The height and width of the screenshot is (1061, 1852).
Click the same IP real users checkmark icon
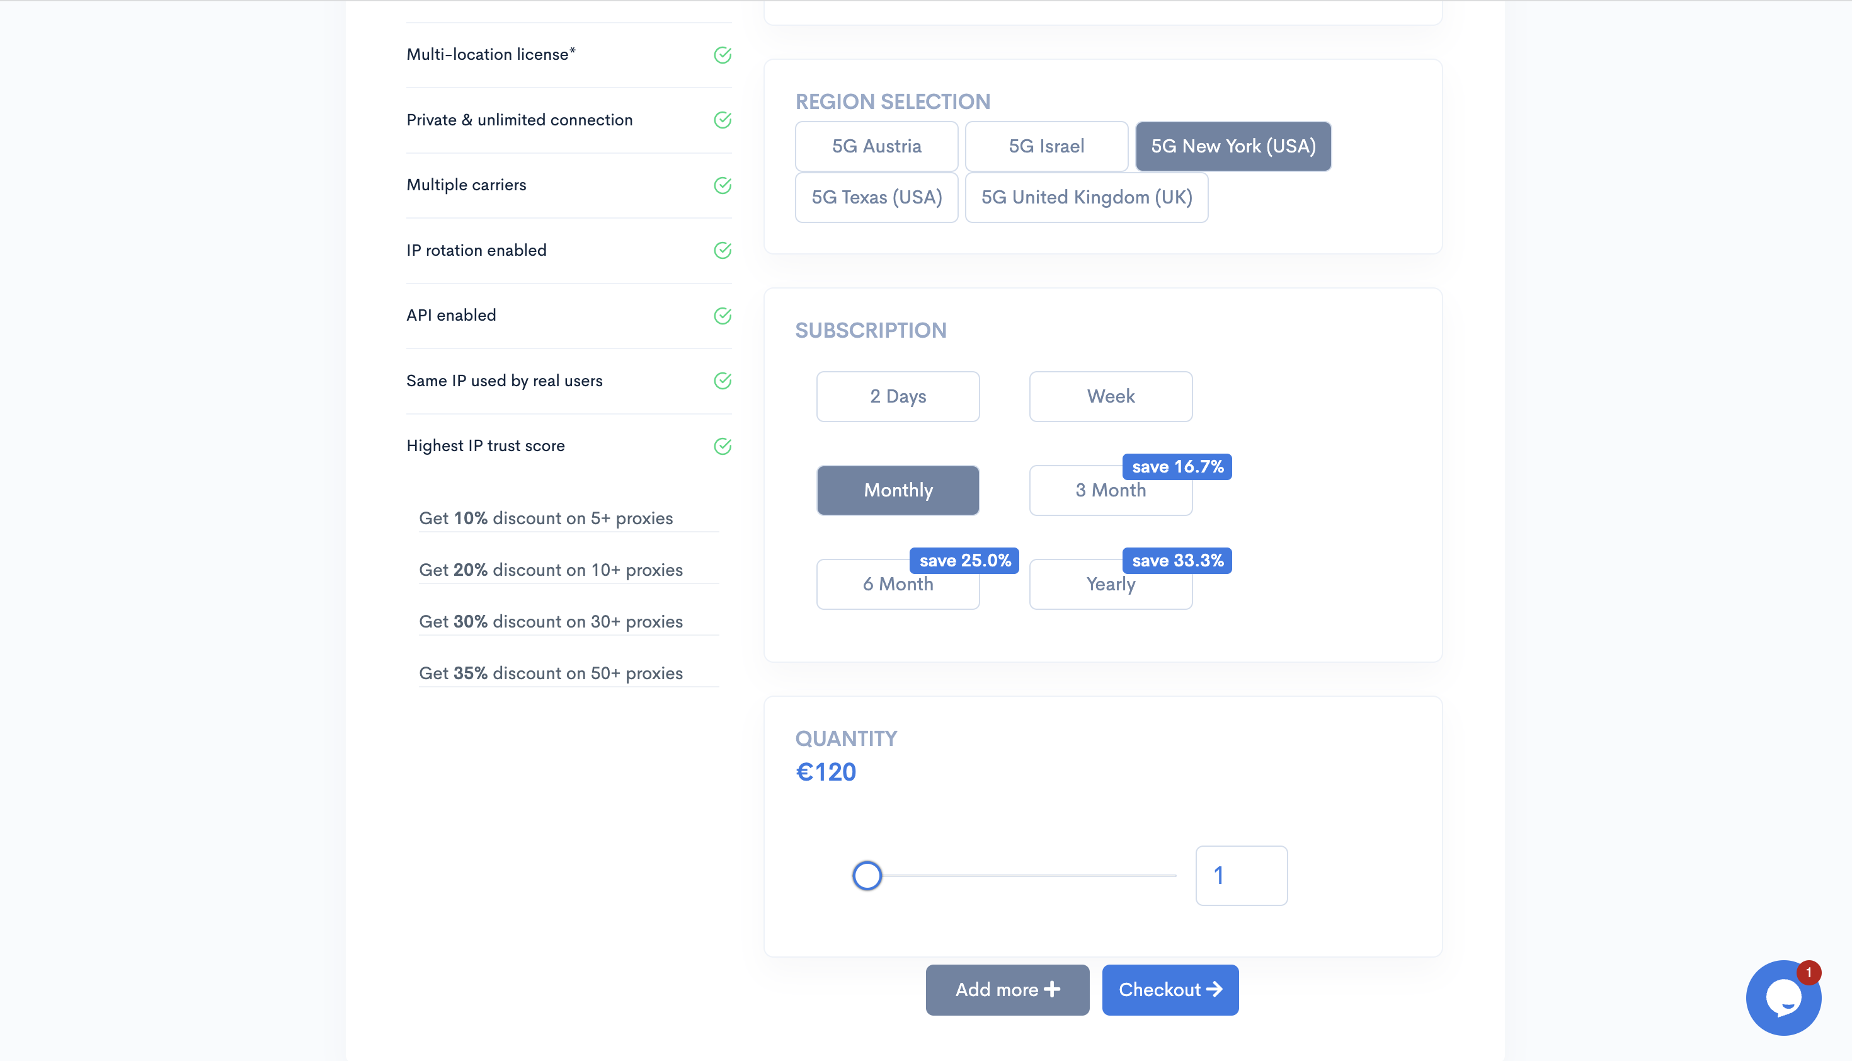click(723, 381)
